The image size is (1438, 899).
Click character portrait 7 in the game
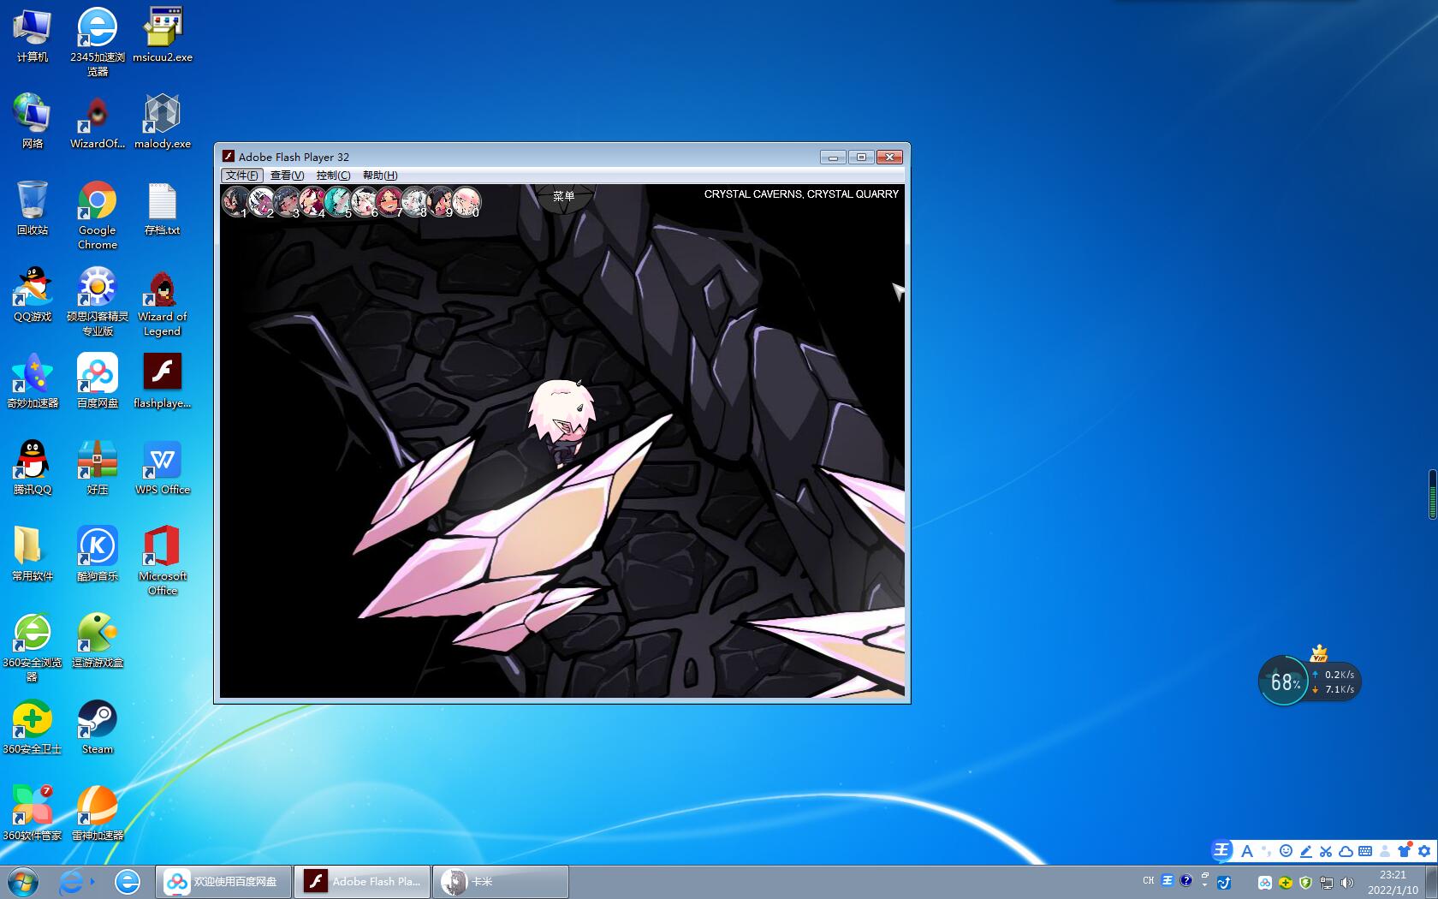coord(389,200)
